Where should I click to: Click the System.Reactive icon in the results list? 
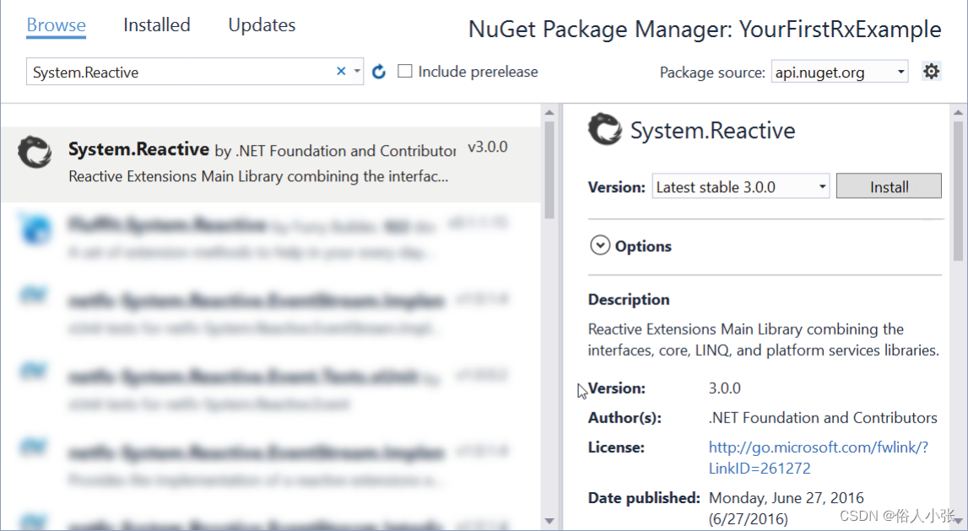click(35, 153)
